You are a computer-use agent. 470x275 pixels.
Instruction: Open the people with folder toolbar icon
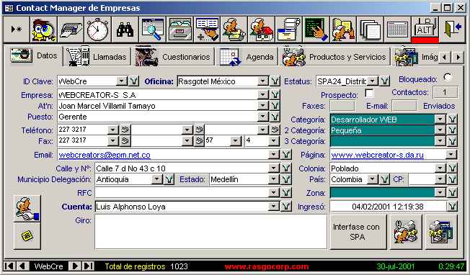[x=343, y=30]
